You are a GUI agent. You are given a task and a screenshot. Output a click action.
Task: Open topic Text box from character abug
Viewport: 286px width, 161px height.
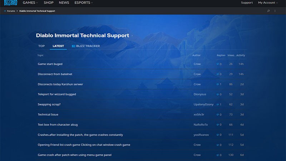58,125
